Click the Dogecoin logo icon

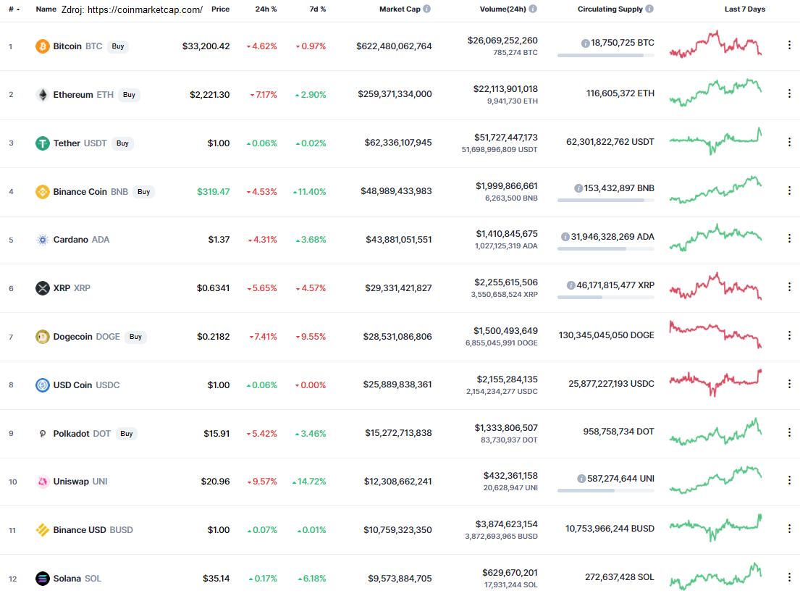point(43,337)
